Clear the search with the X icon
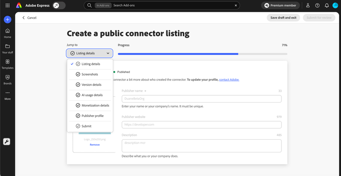 (x=236, y=5)
